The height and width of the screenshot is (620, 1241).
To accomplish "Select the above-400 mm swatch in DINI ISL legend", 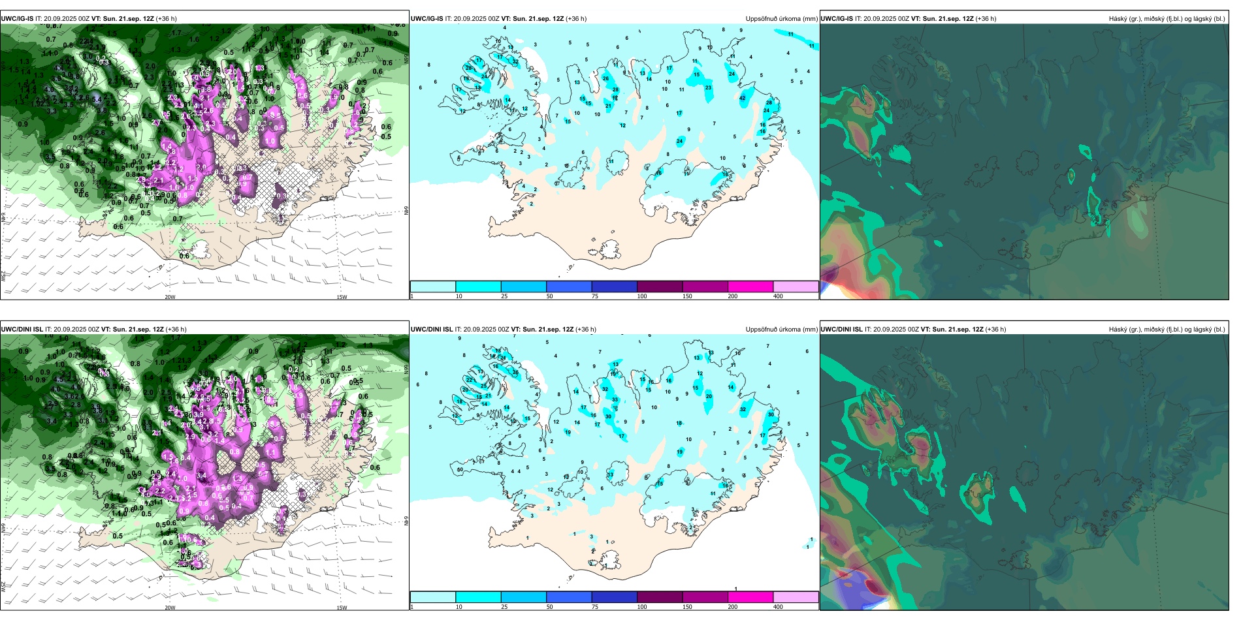I will click(796, 597).
